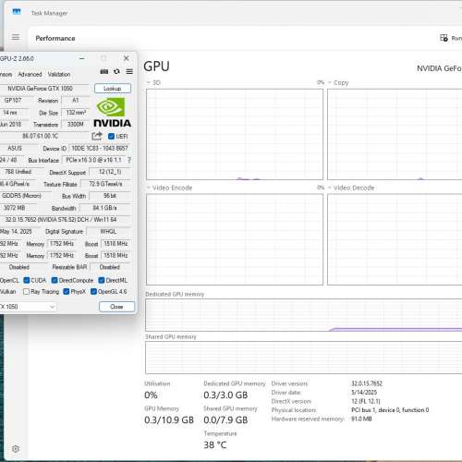Click the Video Encode usage graph
This screenshot has width=462, height=462.
pos(235,239)
